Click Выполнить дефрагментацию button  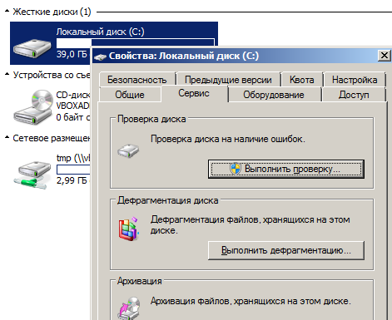pyautogui.click(x=286, y=250)
